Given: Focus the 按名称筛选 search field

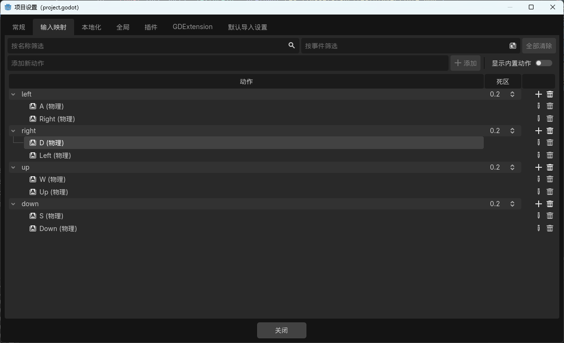Looking at the screenshot, I should point(153,46).
